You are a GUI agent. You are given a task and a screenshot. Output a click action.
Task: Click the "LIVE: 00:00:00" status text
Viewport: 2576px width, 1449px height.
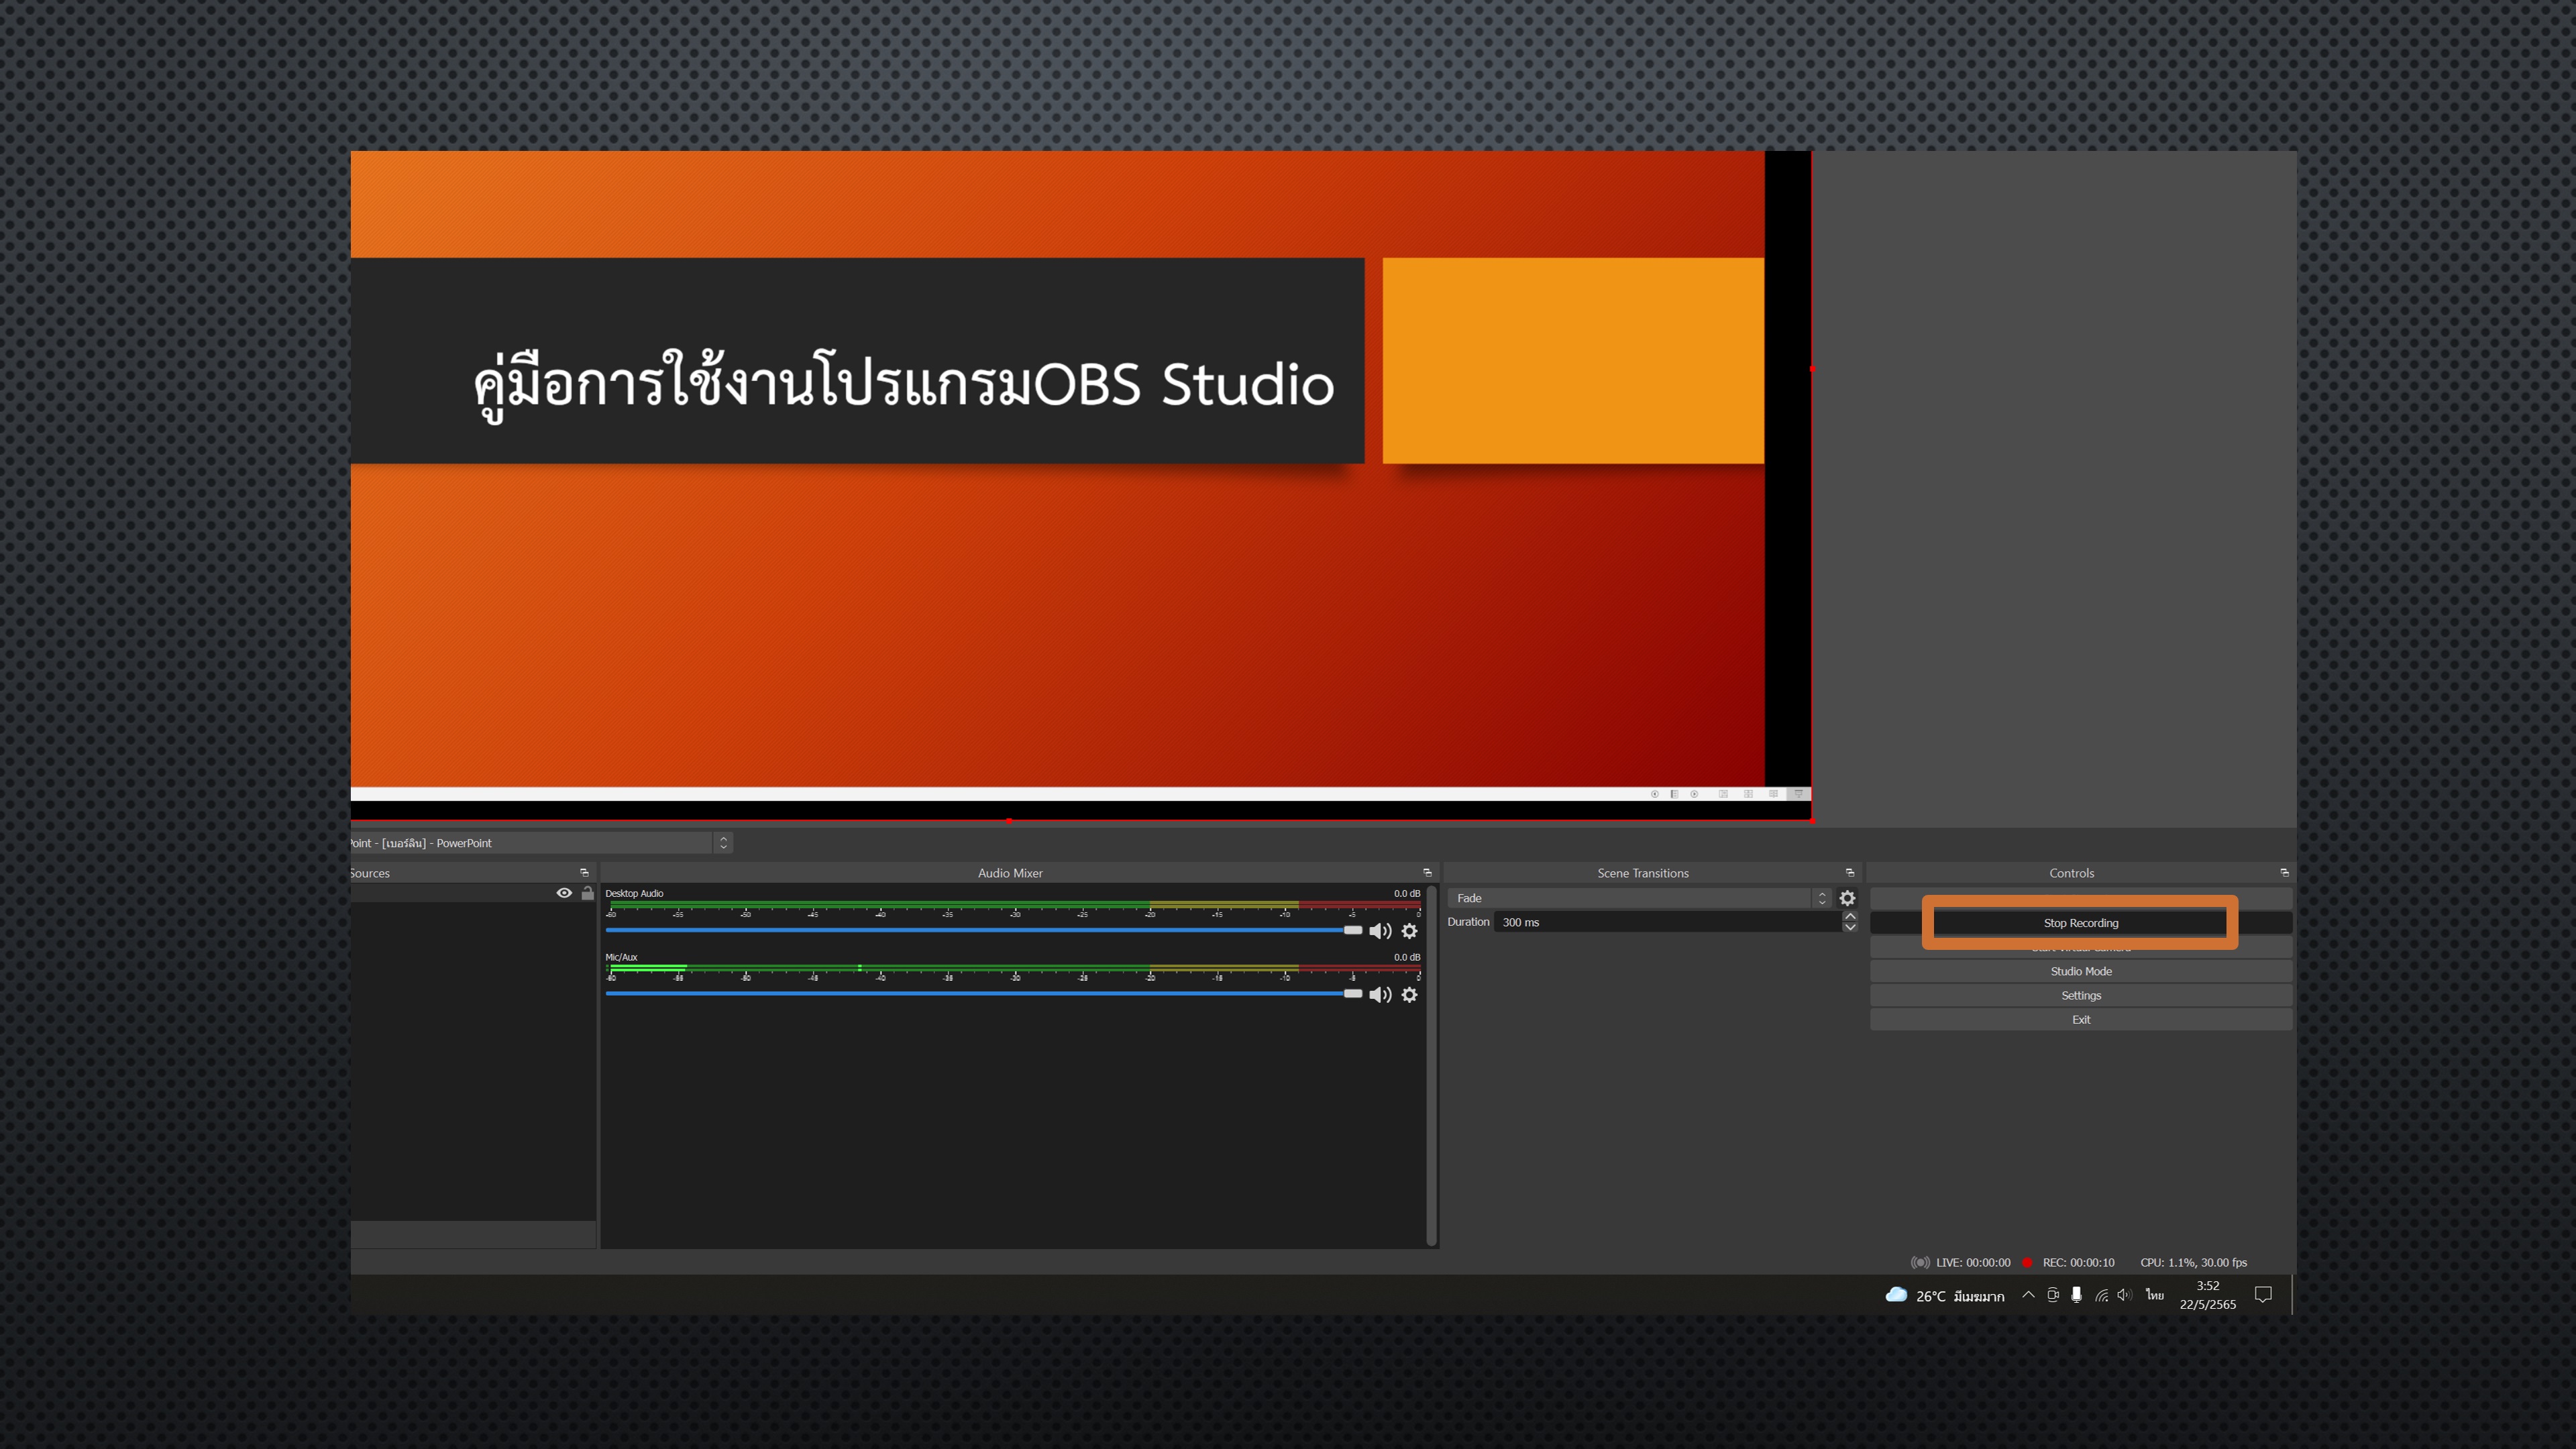(1973, 1262)
